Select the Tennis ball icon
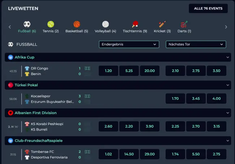Screen dimensions: 235x164 pyautogui.click(x=51, y=24)
